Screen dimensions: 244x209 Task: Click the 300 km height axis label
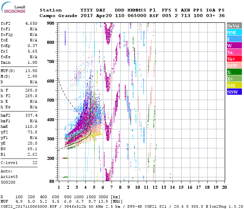pyautogui.click(x=51, y=139)
